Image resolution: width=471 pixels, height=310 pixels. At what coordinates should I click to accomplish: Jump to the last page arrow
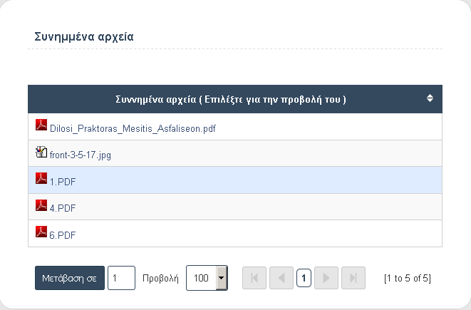tap(353, 278)
